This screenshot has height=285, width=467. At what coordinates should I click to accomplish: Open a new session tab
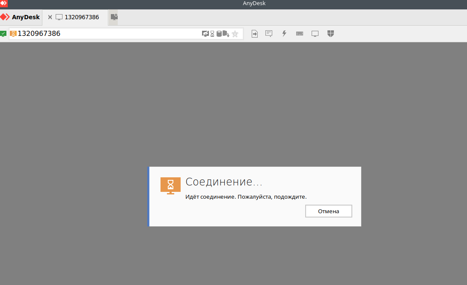coord(114,17)
